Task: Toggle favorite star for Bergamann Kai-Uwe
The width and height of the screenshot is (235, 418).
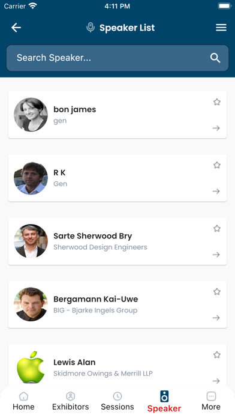Action: [217, 291]
